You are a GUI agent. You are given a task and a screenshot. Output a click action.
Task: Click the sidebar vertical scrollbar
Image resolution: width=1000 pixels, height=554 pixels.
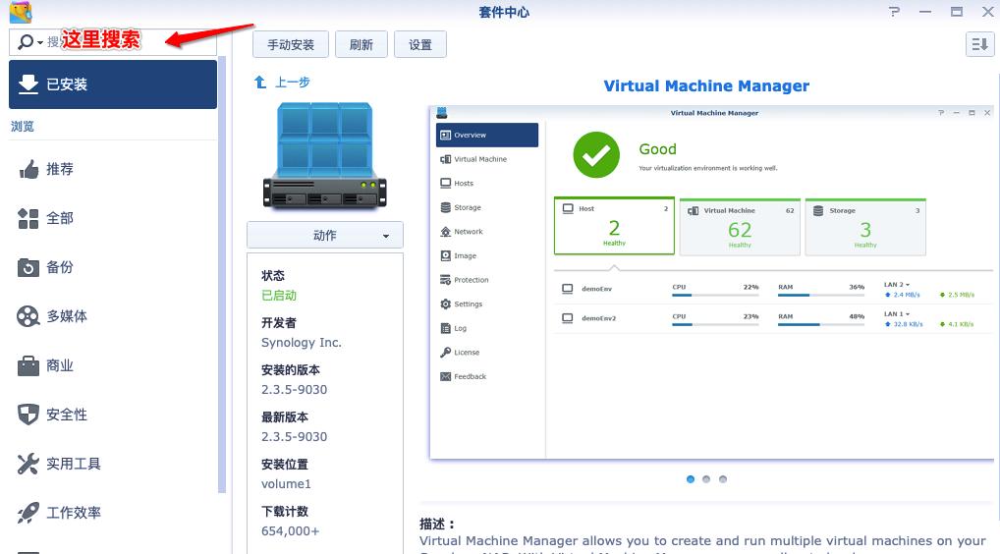pyautogui.click(x=222, y=274)
